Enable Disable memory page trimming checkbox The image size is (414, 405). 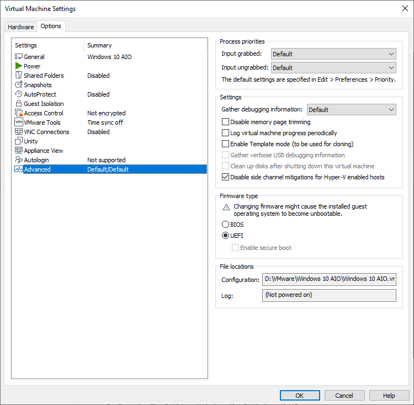pyautogui.click(x=225, y=122)
